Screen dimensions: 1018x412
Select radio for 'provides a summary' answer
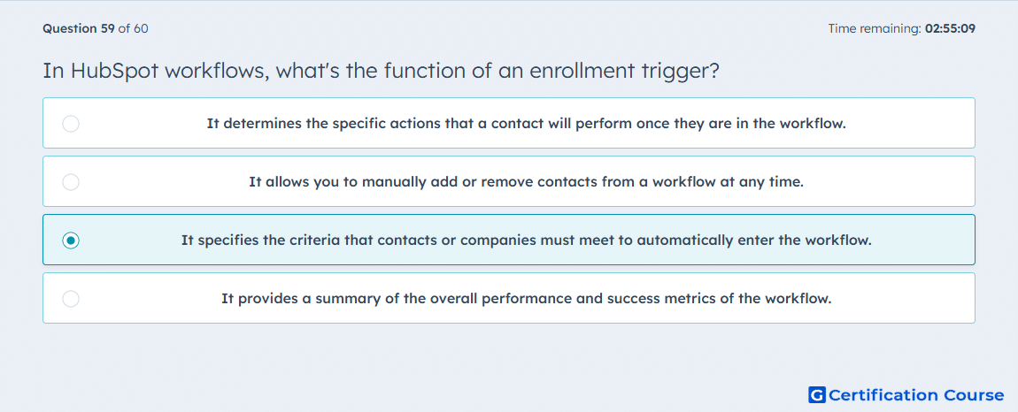tap(71, 299)
